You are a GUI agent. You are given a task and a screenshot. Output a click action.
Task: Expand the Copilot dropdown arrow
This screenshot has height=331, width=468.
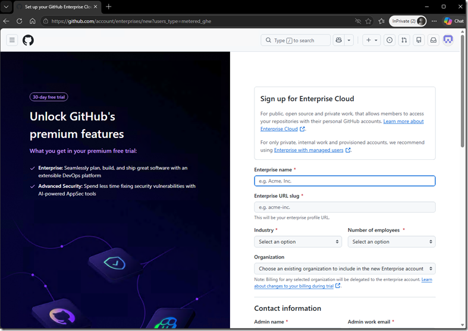(348, 40)
